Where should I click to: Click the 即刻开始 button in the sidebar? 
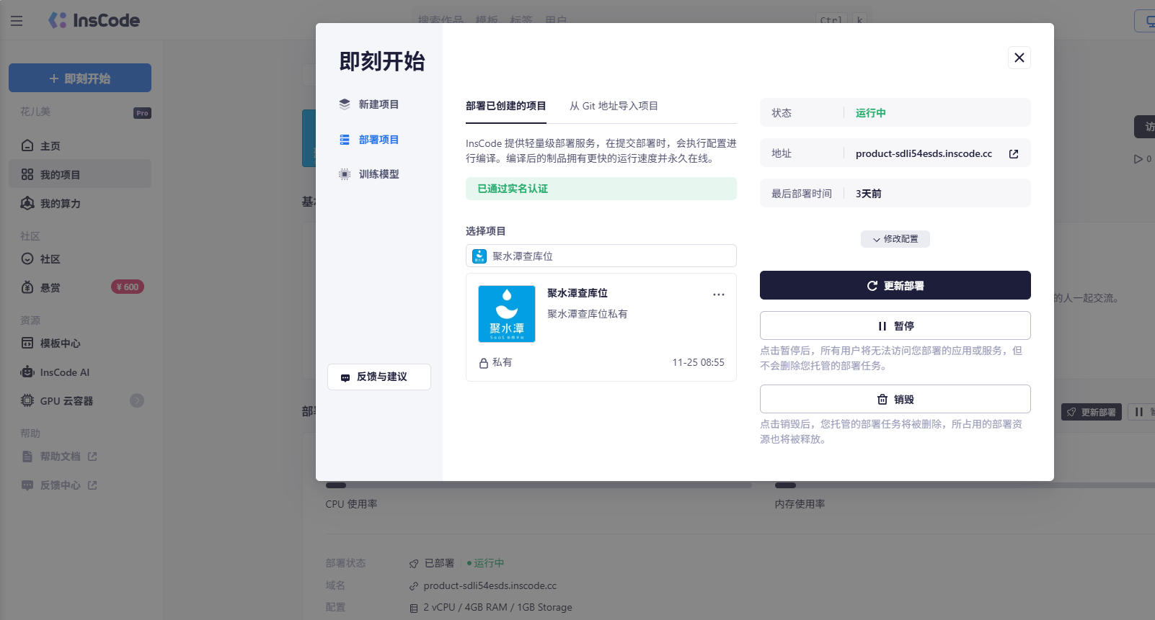[80, 78]
